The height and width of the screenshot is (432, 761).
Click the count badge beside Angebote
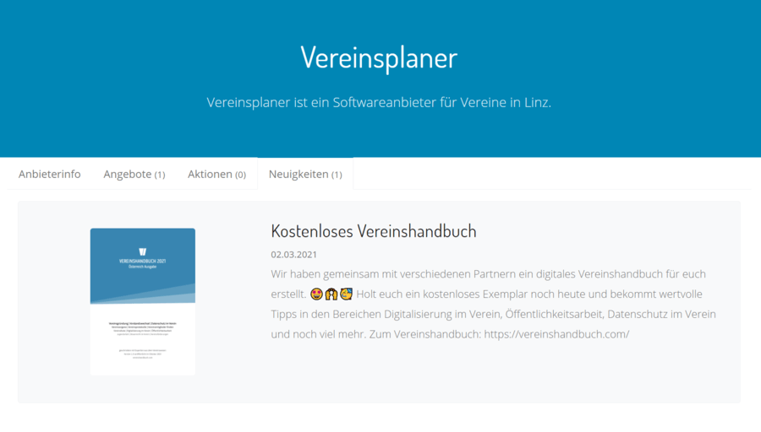tap(159, 175)
